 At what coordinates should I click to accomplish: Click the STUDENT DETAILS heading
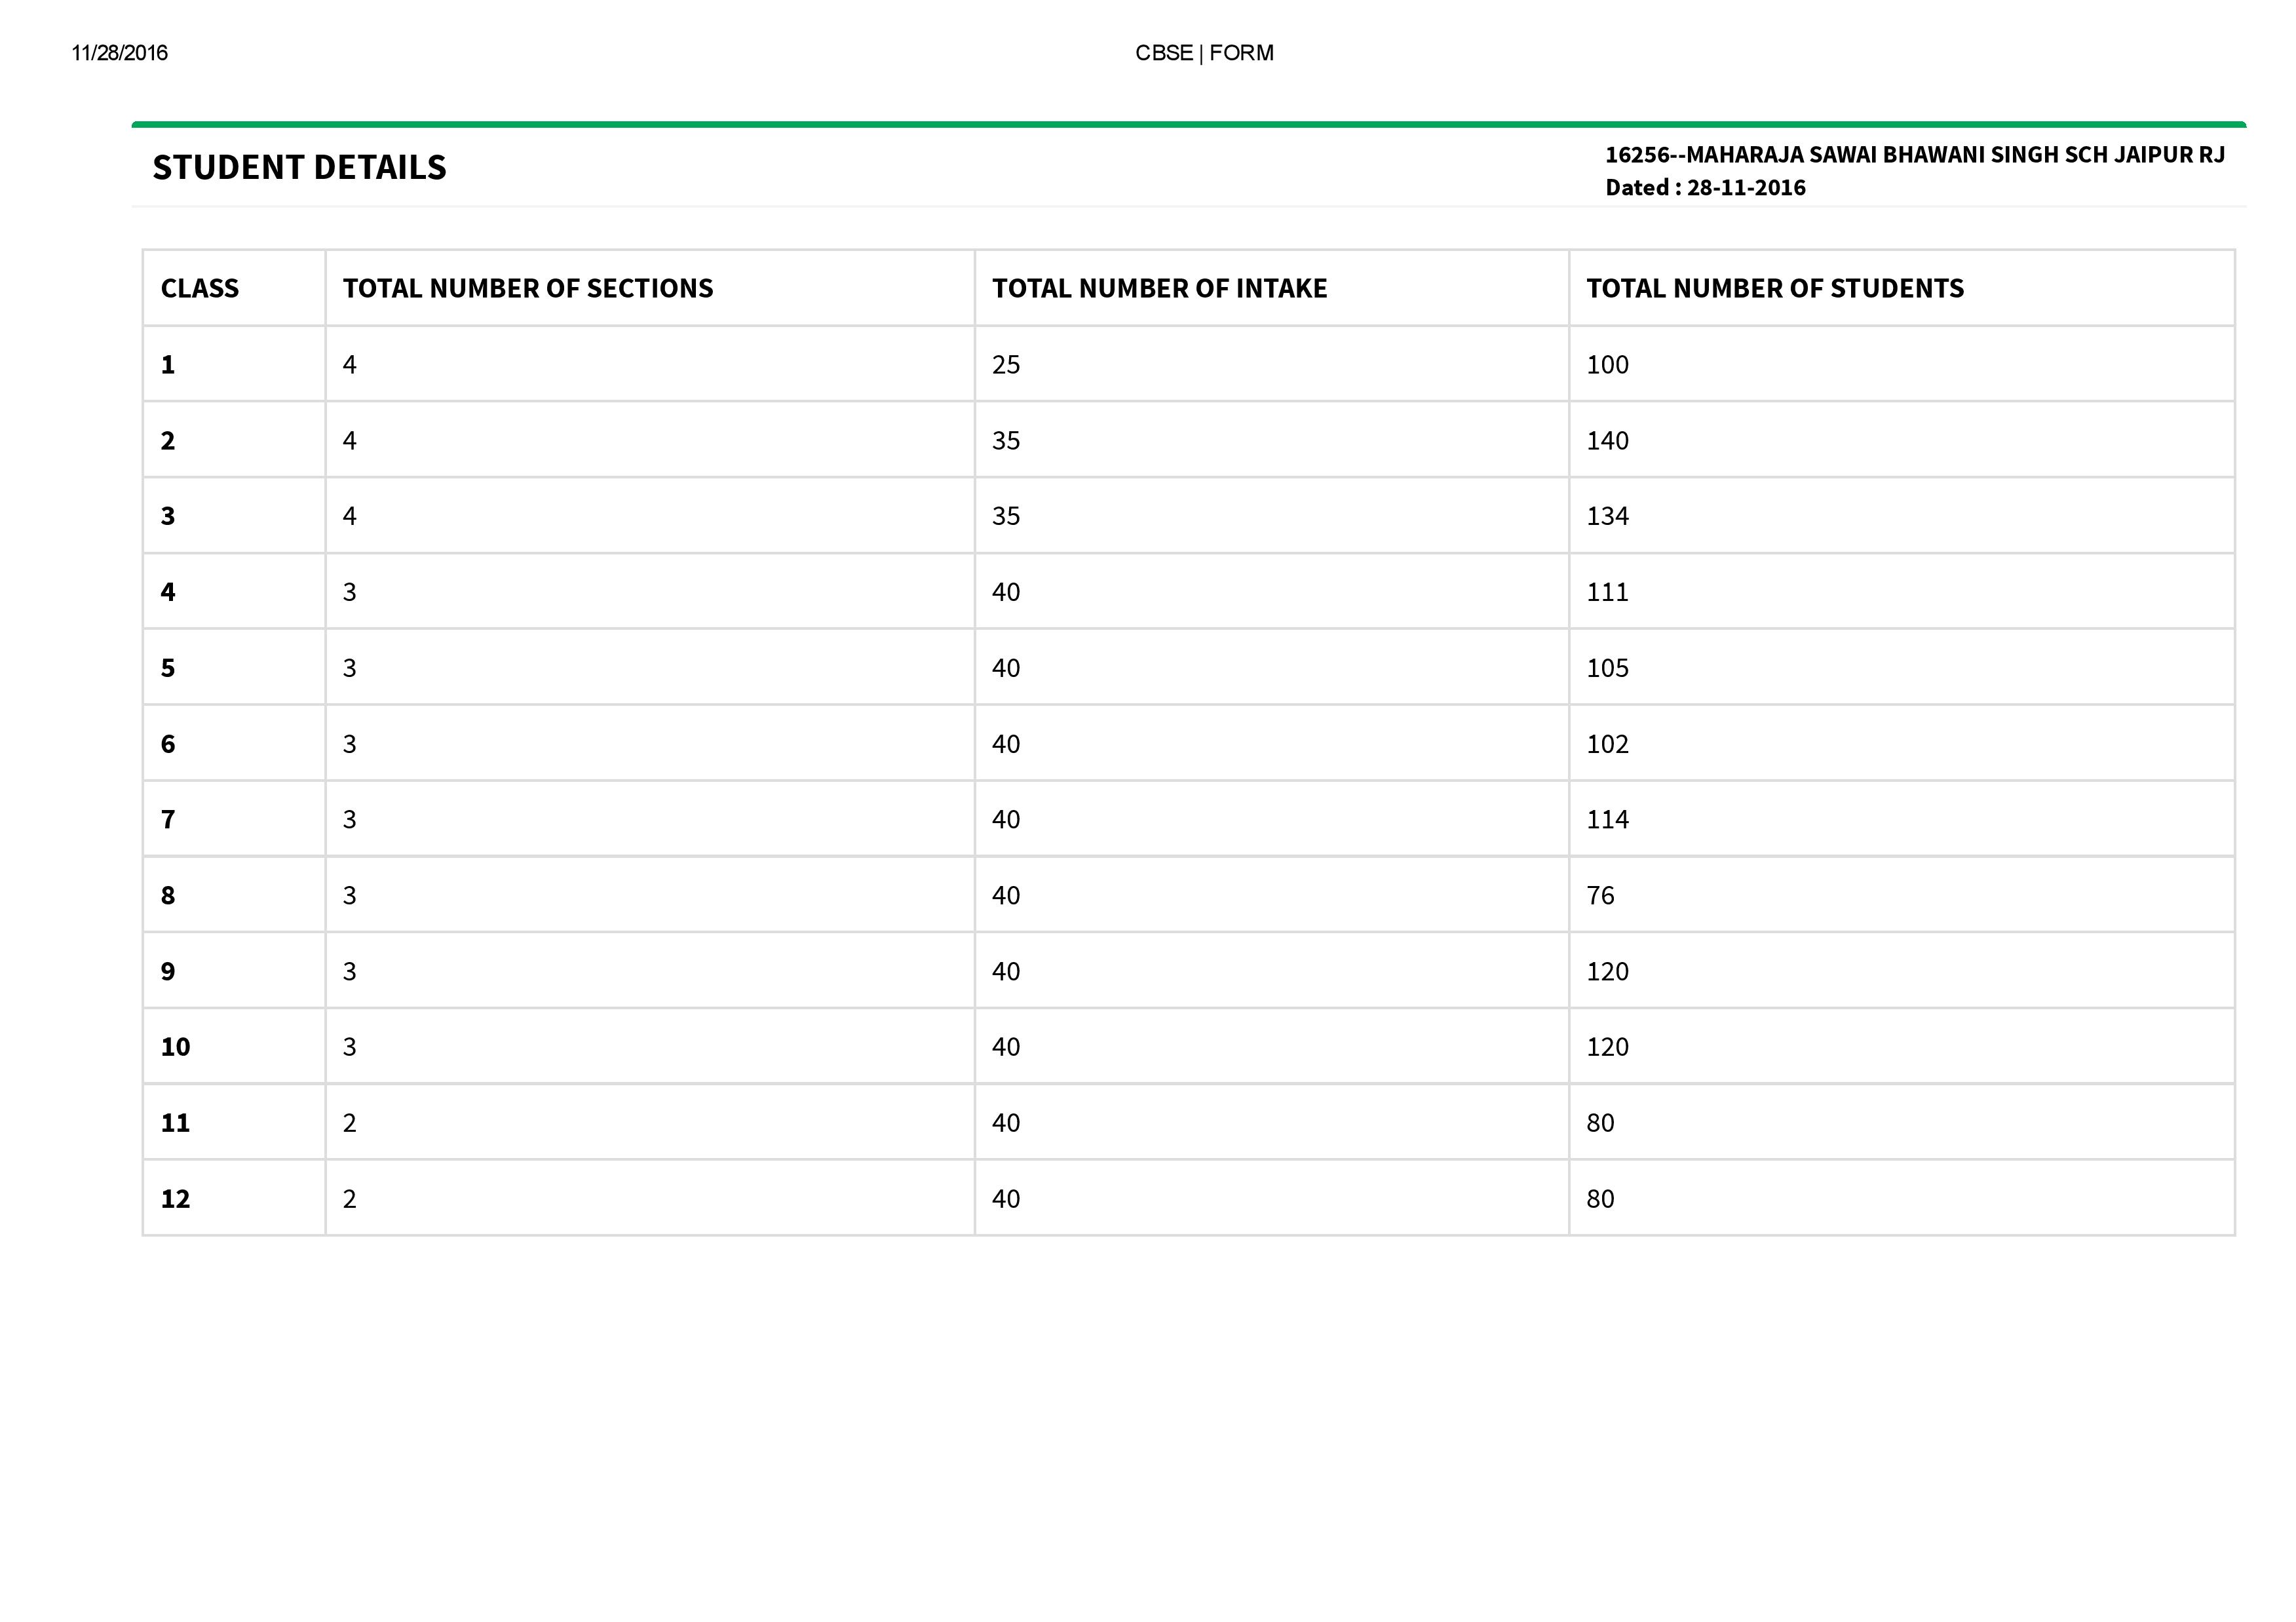299,167
